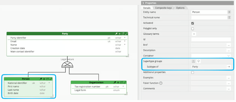236x102 pixels.
Task: Add attribute to Organization entity using plus icon
Action: point(118,82)
